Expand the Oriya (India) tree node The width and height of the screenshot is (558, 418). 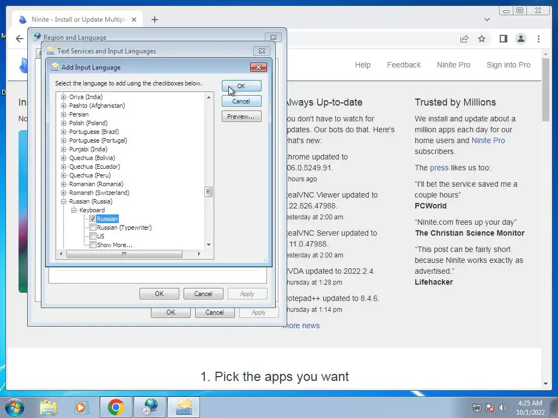pos(63,97)
